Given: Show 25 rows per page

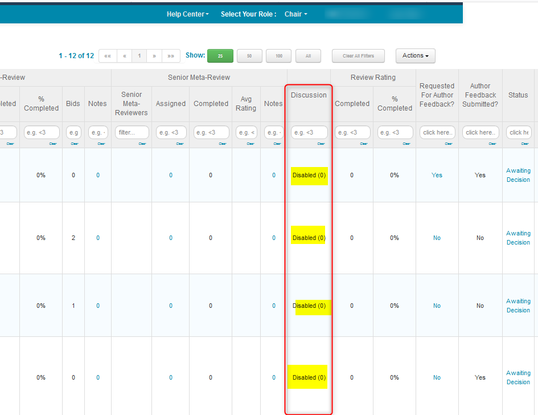Looking at the screenshot, I should (x=220, y=56).
